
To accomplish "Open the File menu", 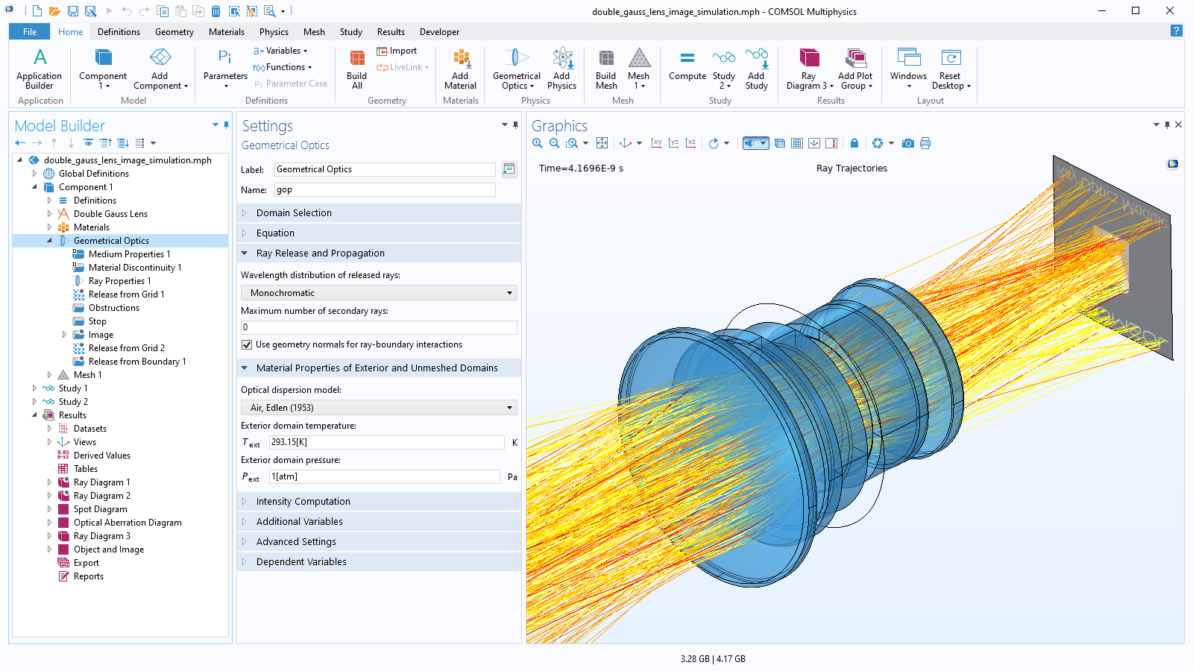I will 30,31.
